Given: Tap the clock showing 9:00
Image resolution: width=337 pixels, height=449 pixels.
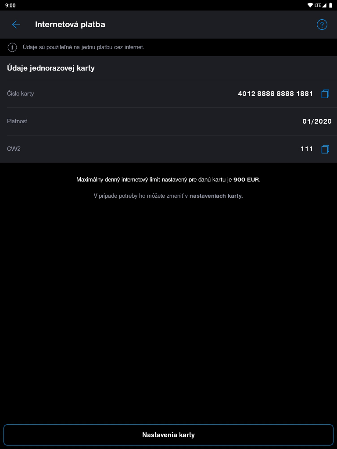Looking at the screenshot, I should (x=11, y=5).
